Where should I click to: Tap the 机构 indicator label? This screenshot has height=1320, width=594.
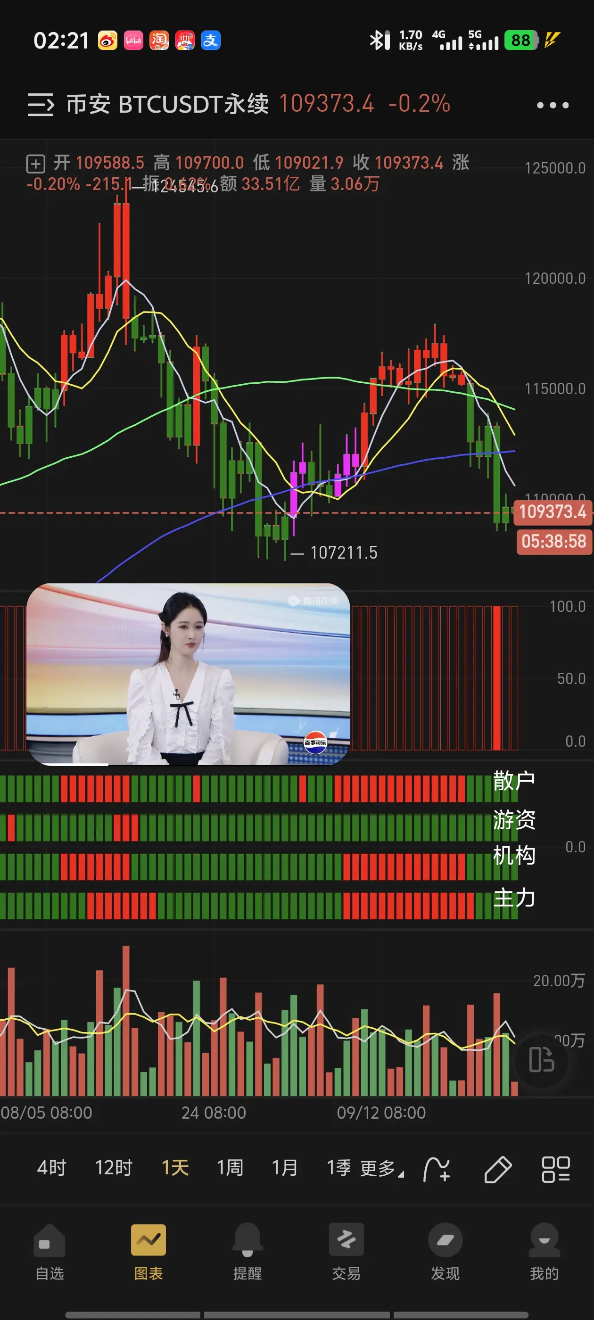514,856
